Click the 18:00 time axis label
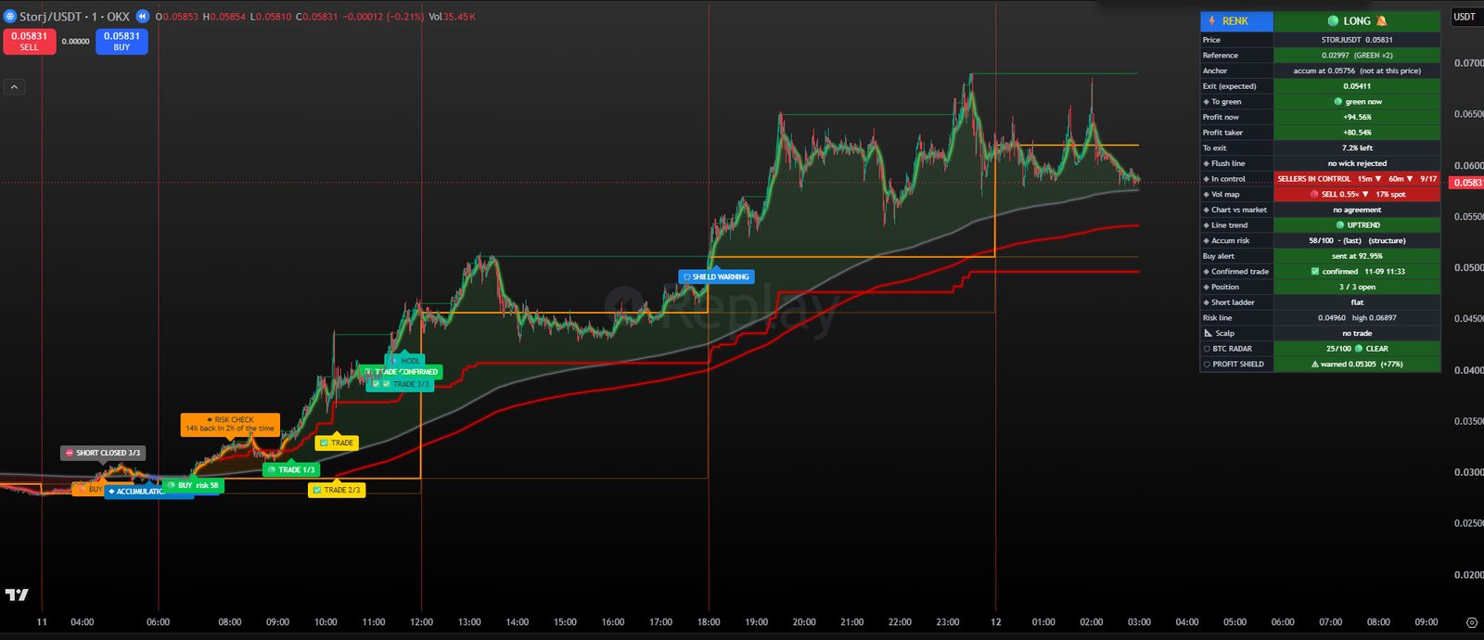 [x=709, y=622]
